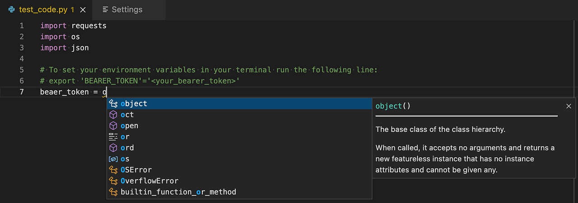Click the class icon beside OSError
The height and width of the screenshot is (203, 578).
(x=114, y=170)
